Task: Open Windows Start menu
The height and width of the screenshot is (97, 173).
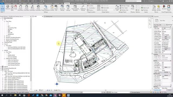Action: (x=2, y=95)
